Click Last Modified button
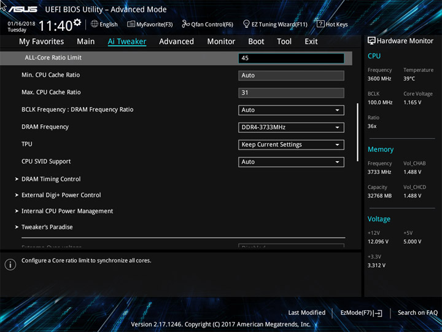The width and height of the screenshot is (442, 332). tap(307, 313)
